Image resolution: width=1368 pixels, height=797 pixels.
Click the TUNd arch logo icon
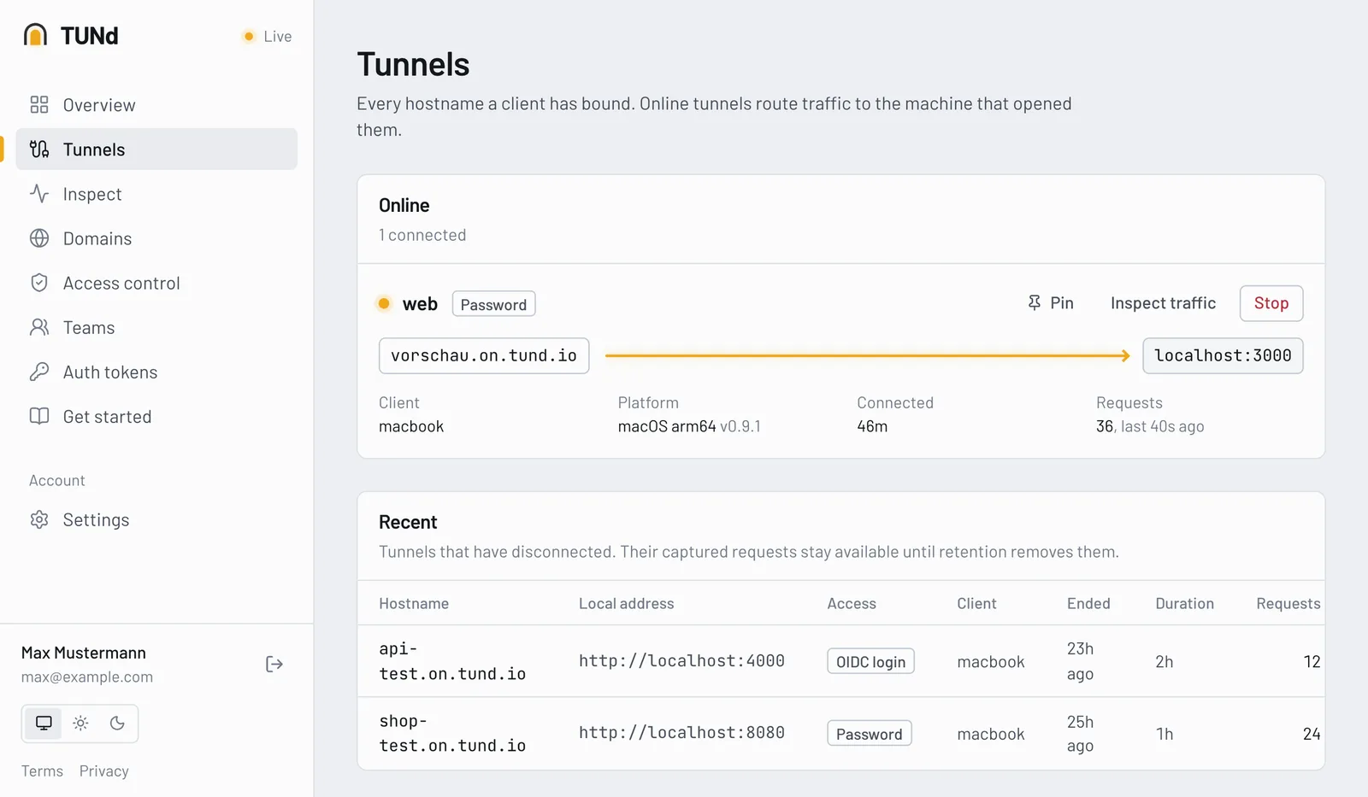coord(35,35)
